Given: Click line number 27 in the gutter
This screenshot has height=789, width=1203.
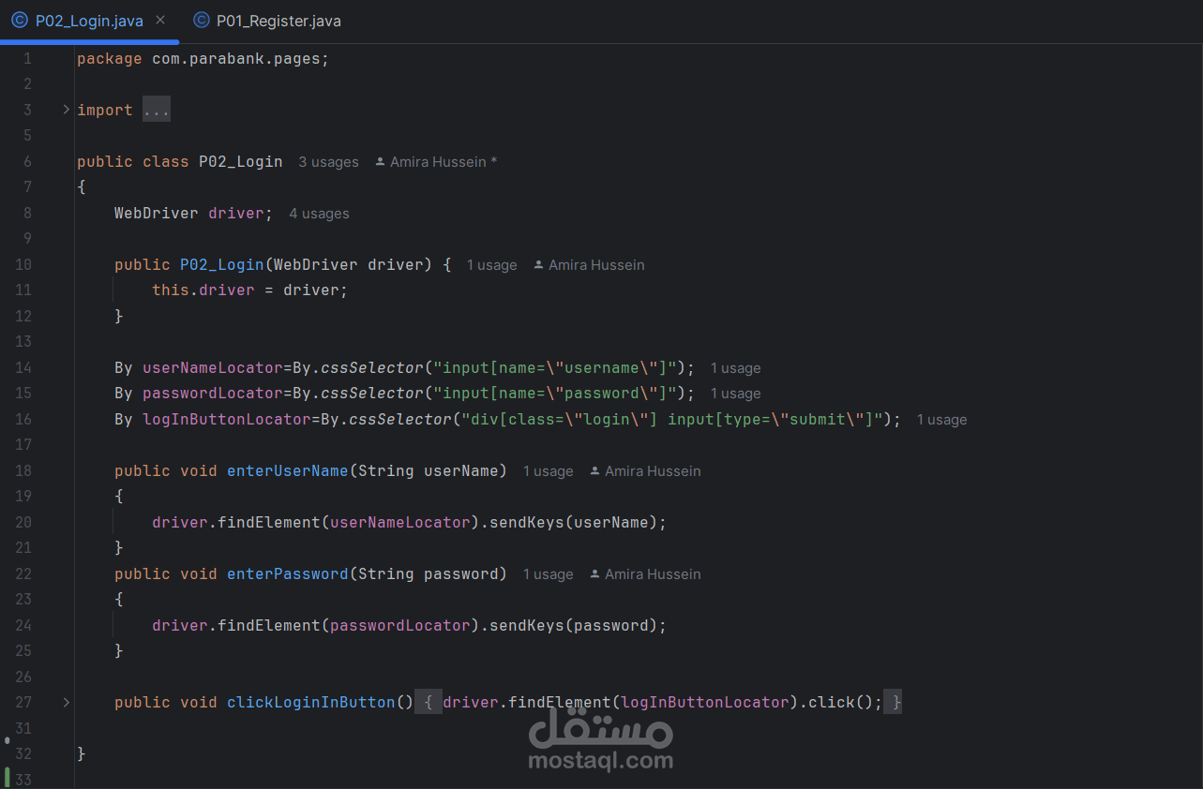Looking at the screenshot, I should pos(23,702).
